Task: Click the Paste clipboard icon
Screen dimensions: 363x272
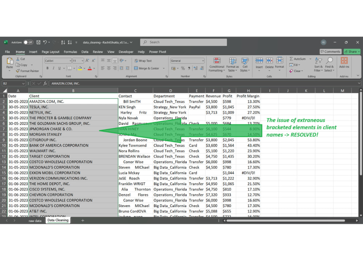Action: click(x=9, y=61)
